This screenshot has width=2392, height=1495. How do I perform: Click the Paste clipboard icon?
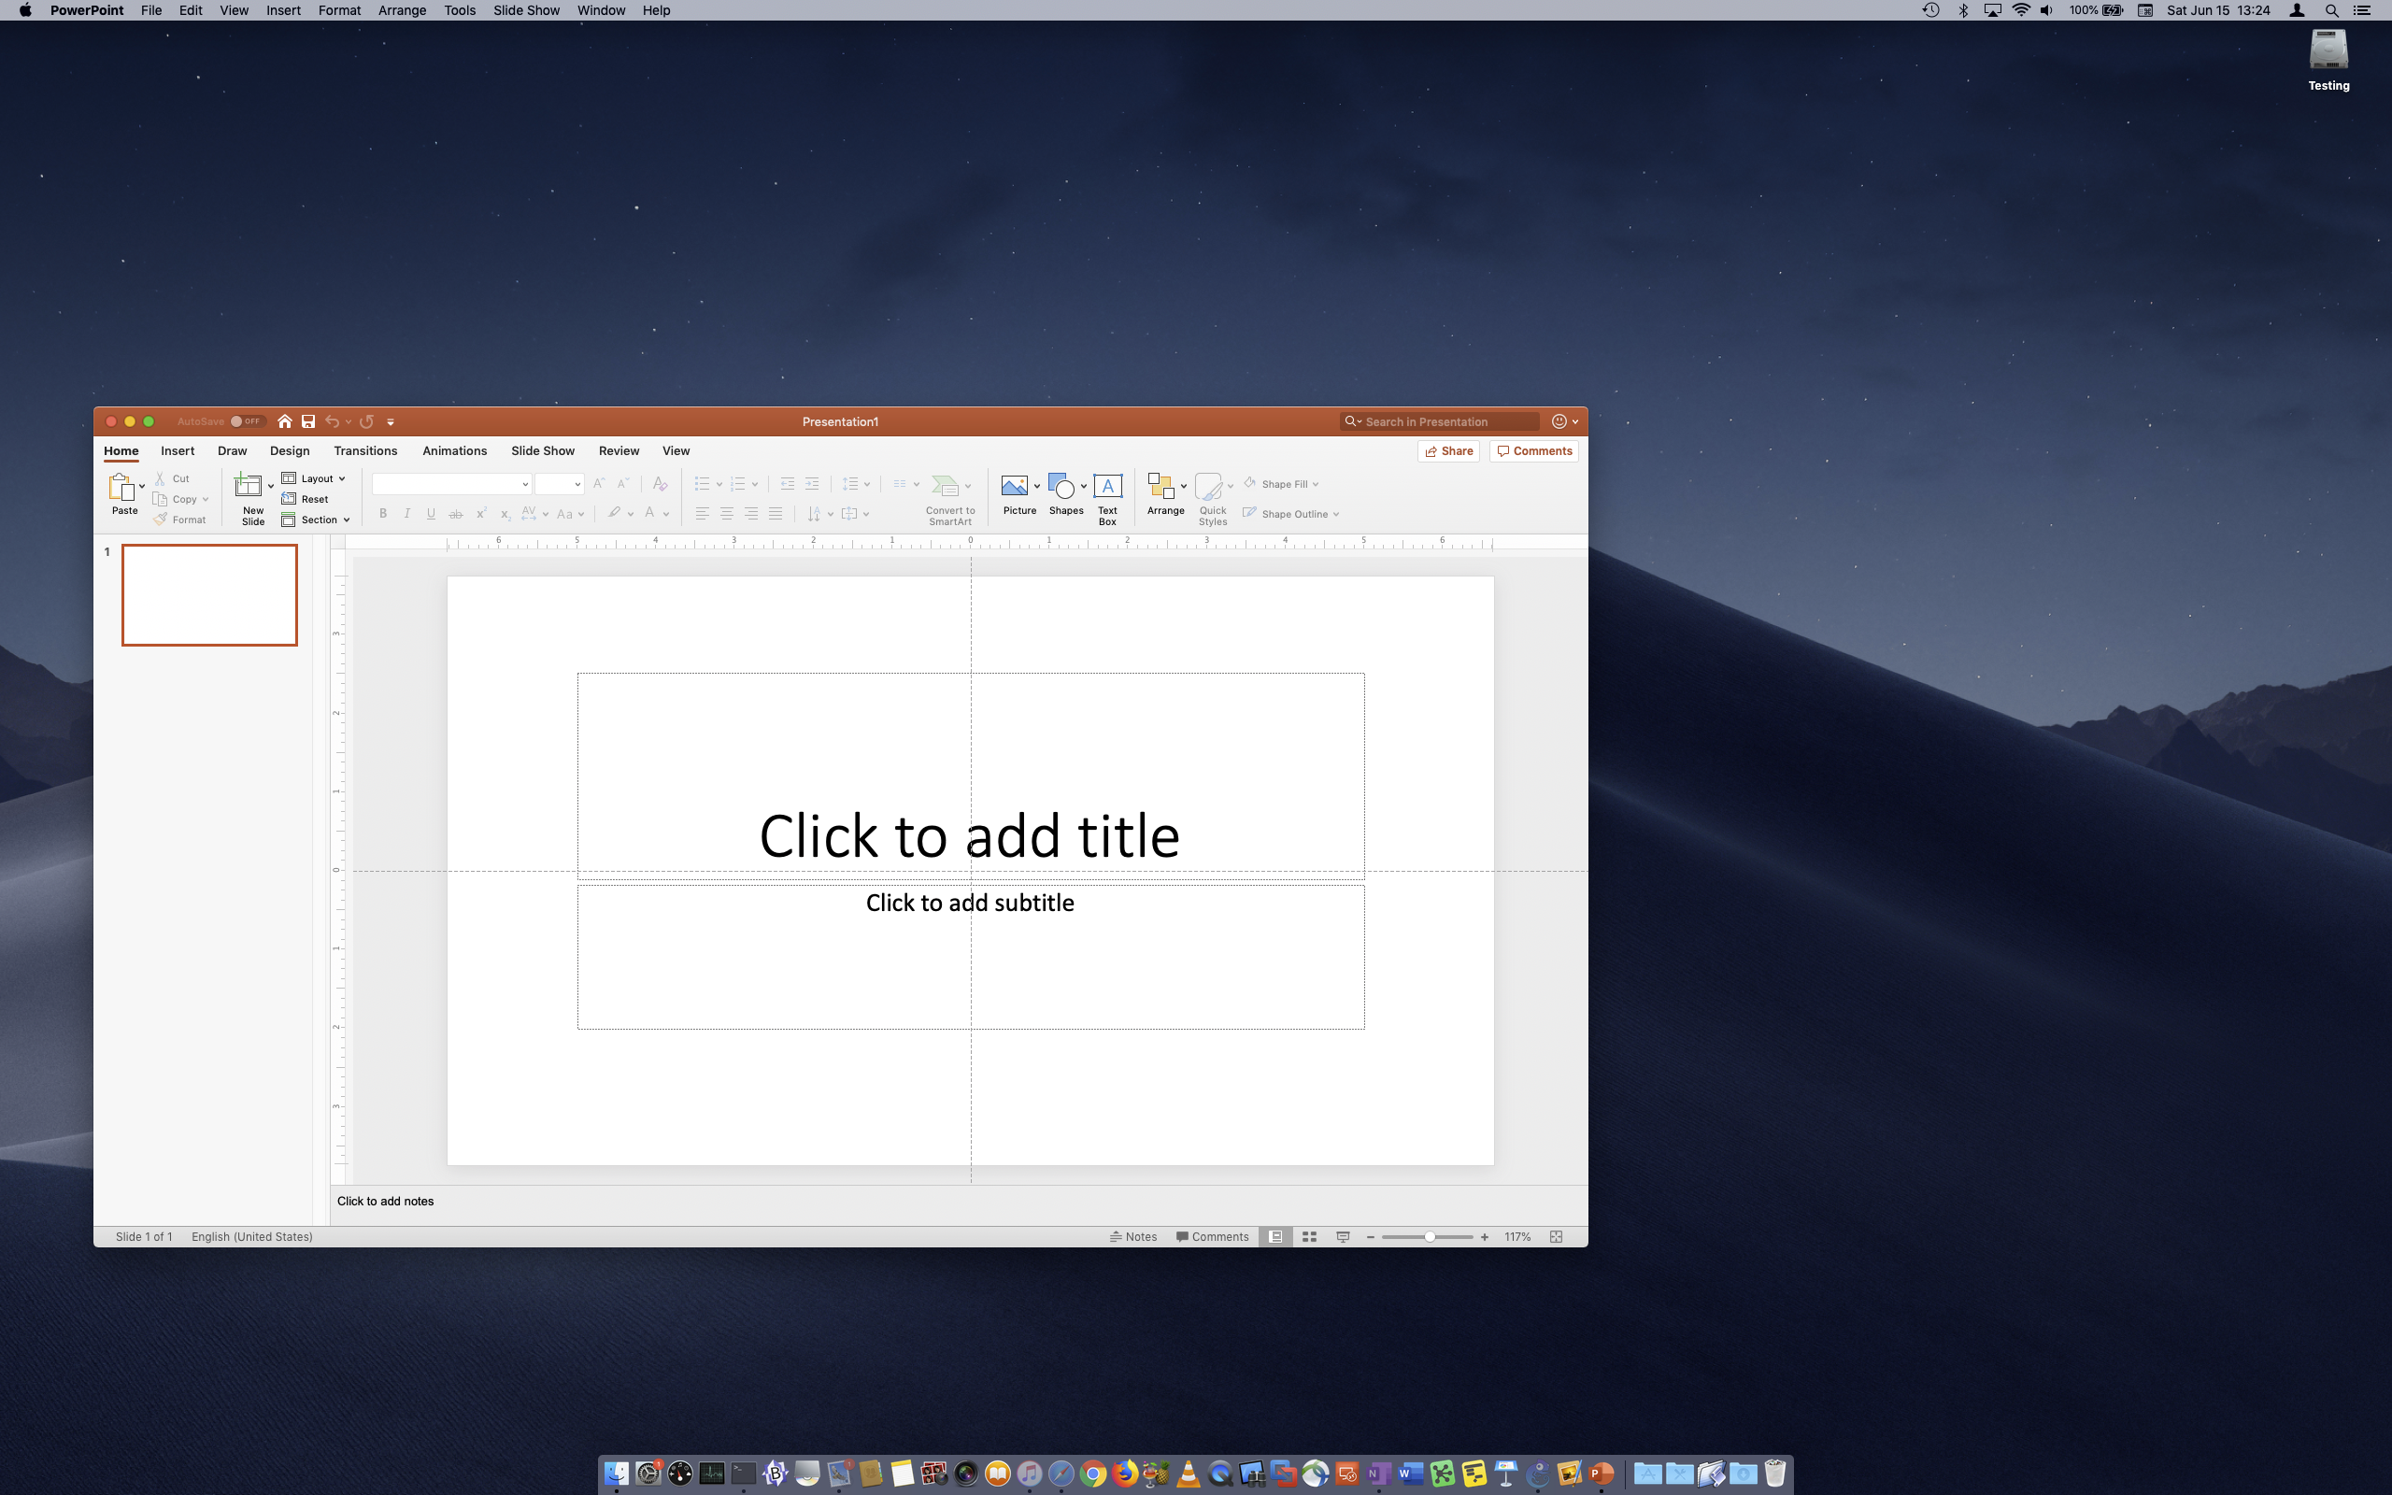(x=121, y=487)
